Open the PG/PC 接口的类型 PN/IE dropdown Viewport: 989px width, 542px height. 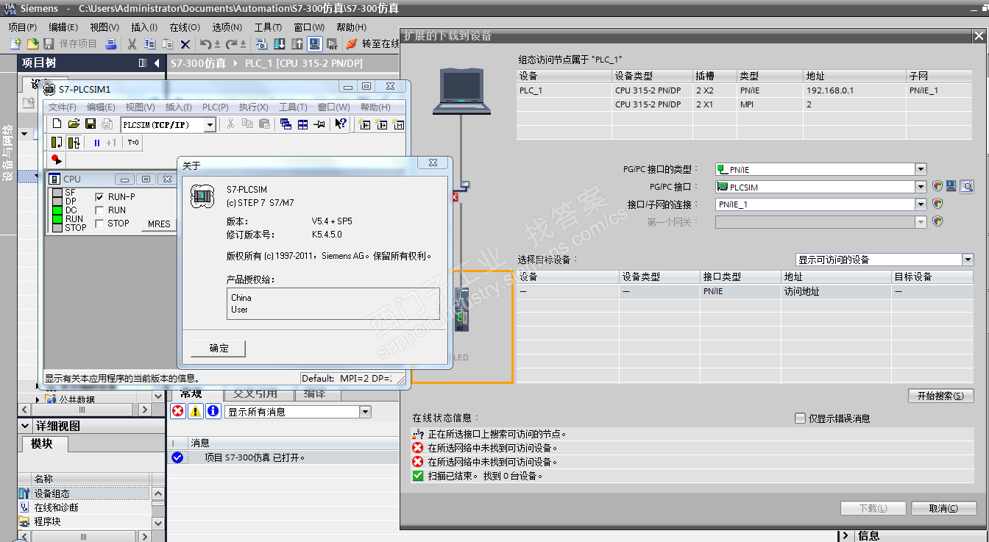(x=921, y=169)
